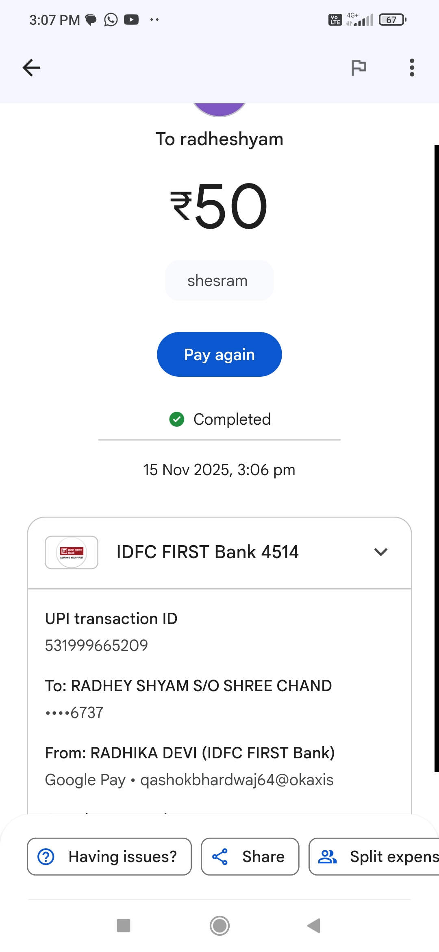Tap the flag report icon
Viewport: 439px width, 952px height.
[359, 68]
